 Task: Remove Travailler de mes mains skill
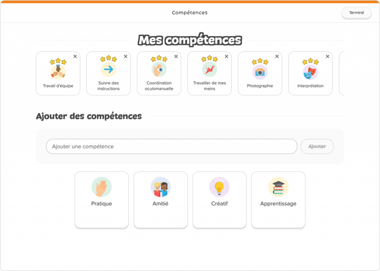click(226, 57)
